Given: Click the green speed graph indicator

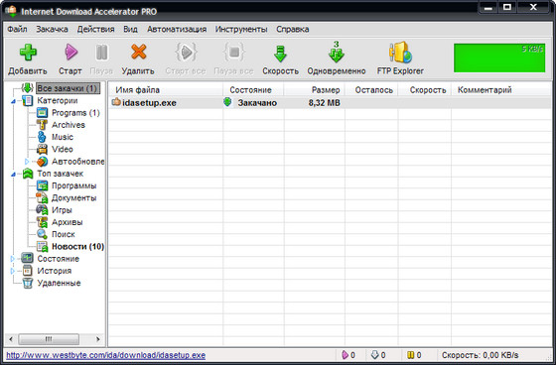Looking at the screenshot, I should (x=499, y=58).
